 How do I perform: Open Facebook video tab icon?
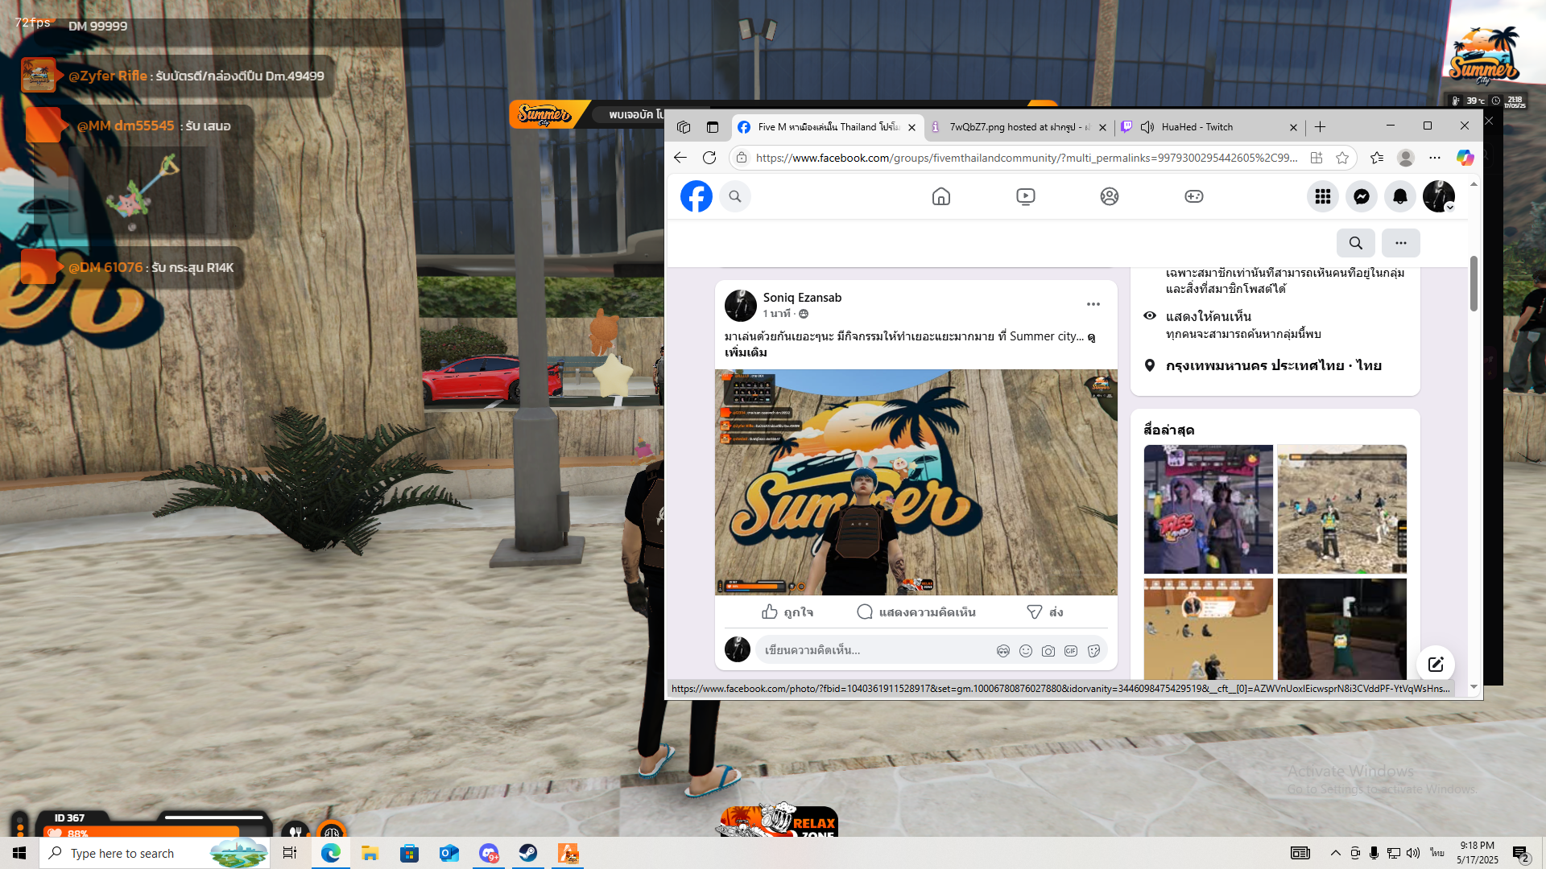tap(1025, 196)
